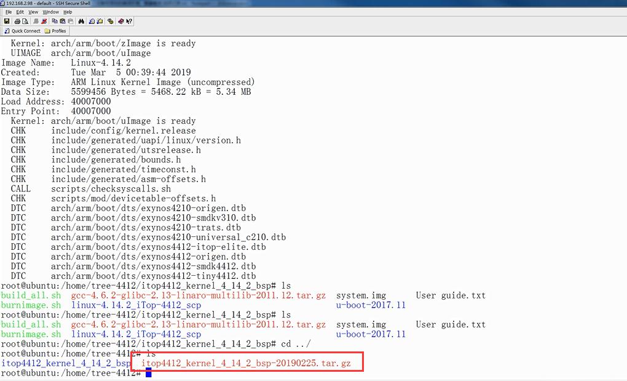627x381 pixels.
Task: Click the Copy icon in the toolbar
Action: click(x=55, y=21)
